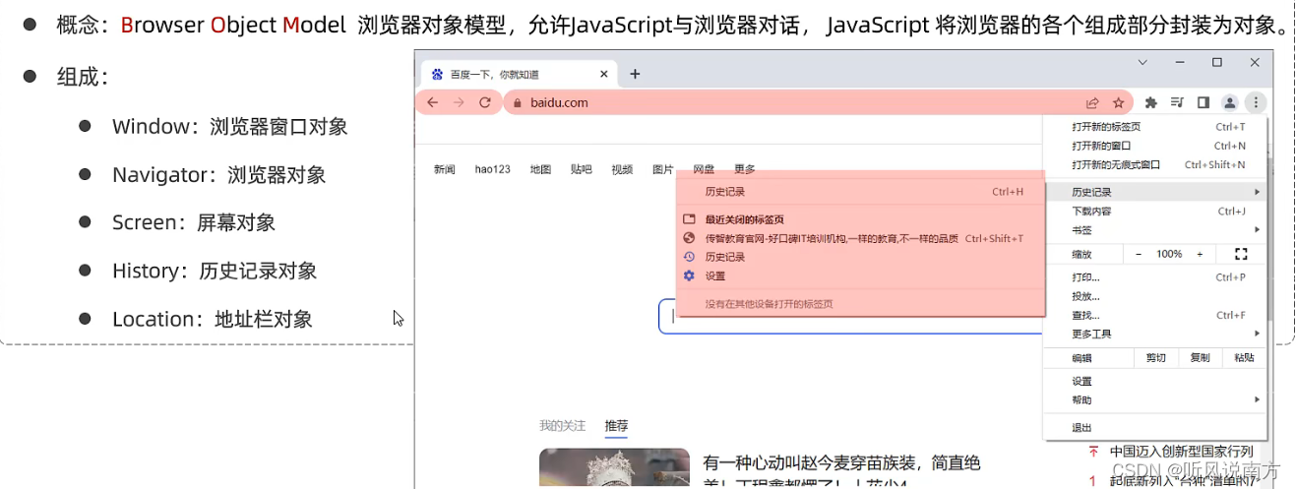
Task: Click slide text Location：地址栏对象
Action: (x=213, y=320)
